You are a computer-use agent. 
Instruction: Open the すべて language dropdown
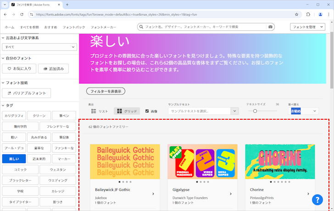[x=39, y=47]
